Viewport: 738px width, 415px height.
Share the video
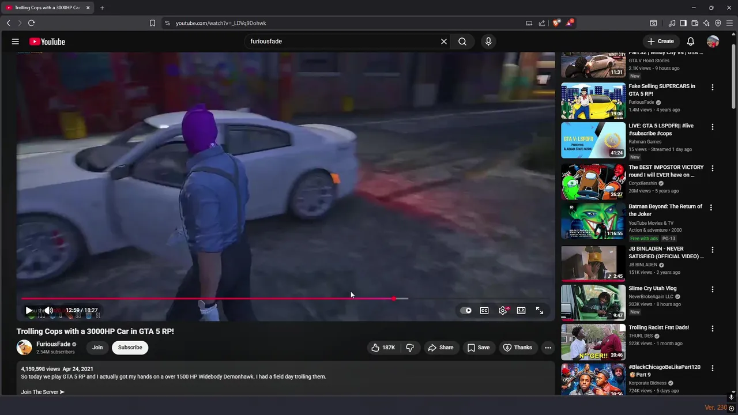pos(440,348)
